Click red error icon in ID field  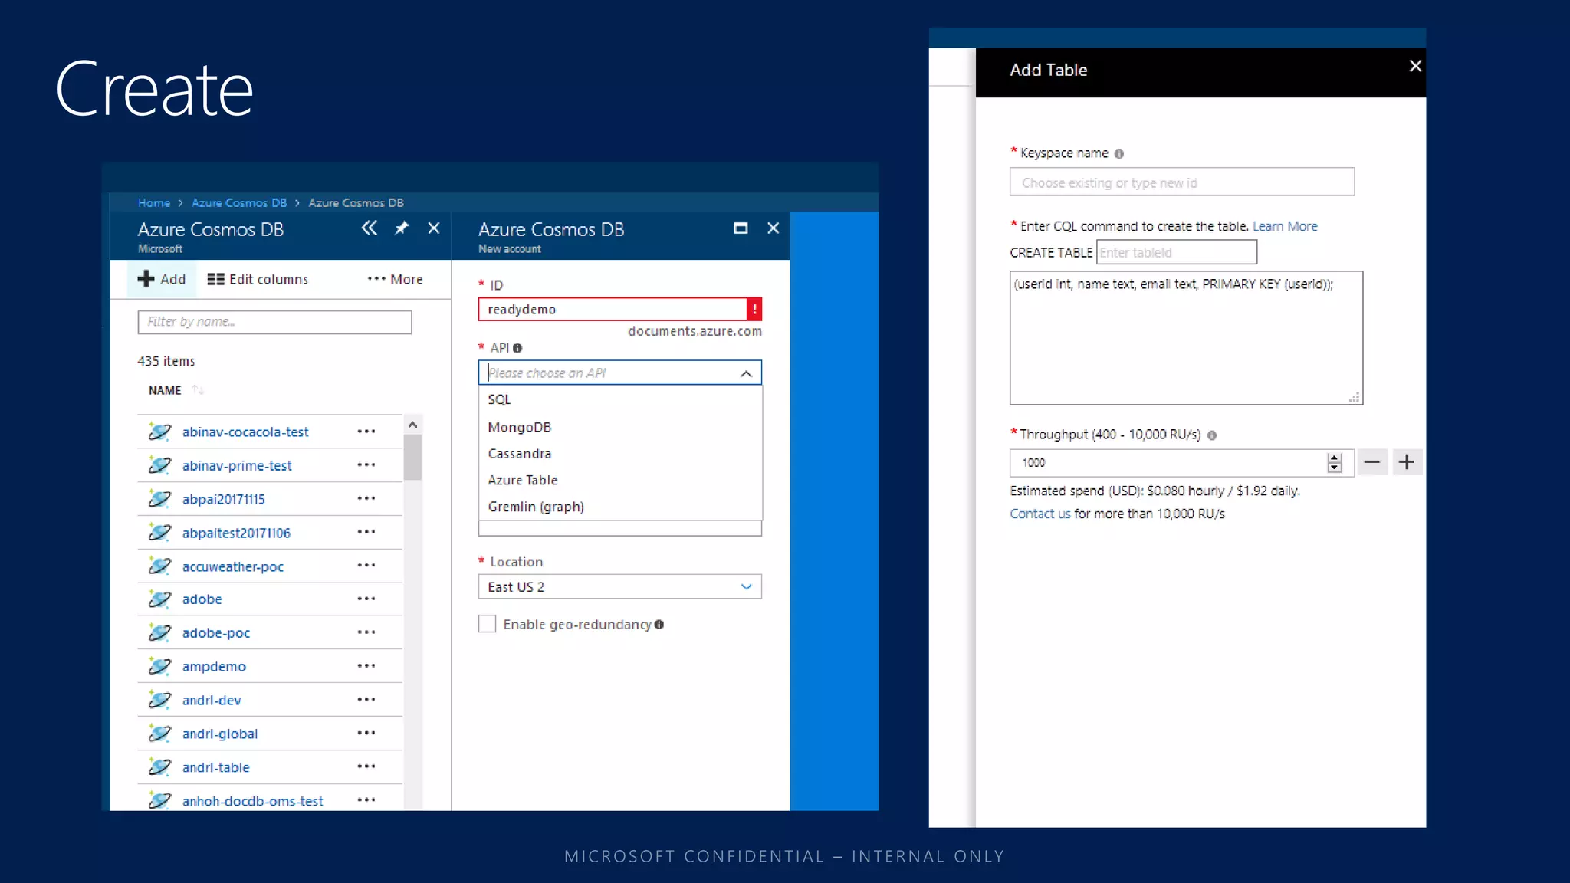pos(754,309)
